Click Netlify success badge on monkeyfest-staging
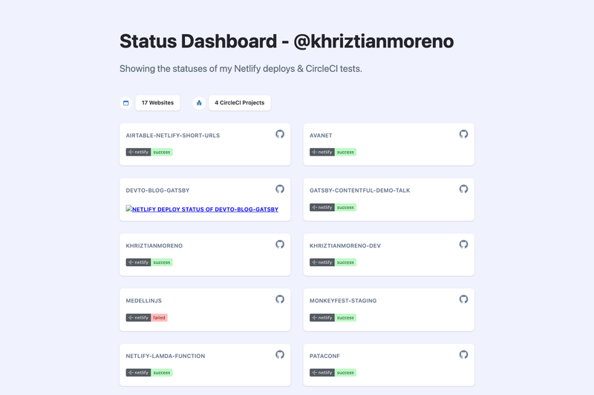The image size is (594, 395). click(333, 317)
